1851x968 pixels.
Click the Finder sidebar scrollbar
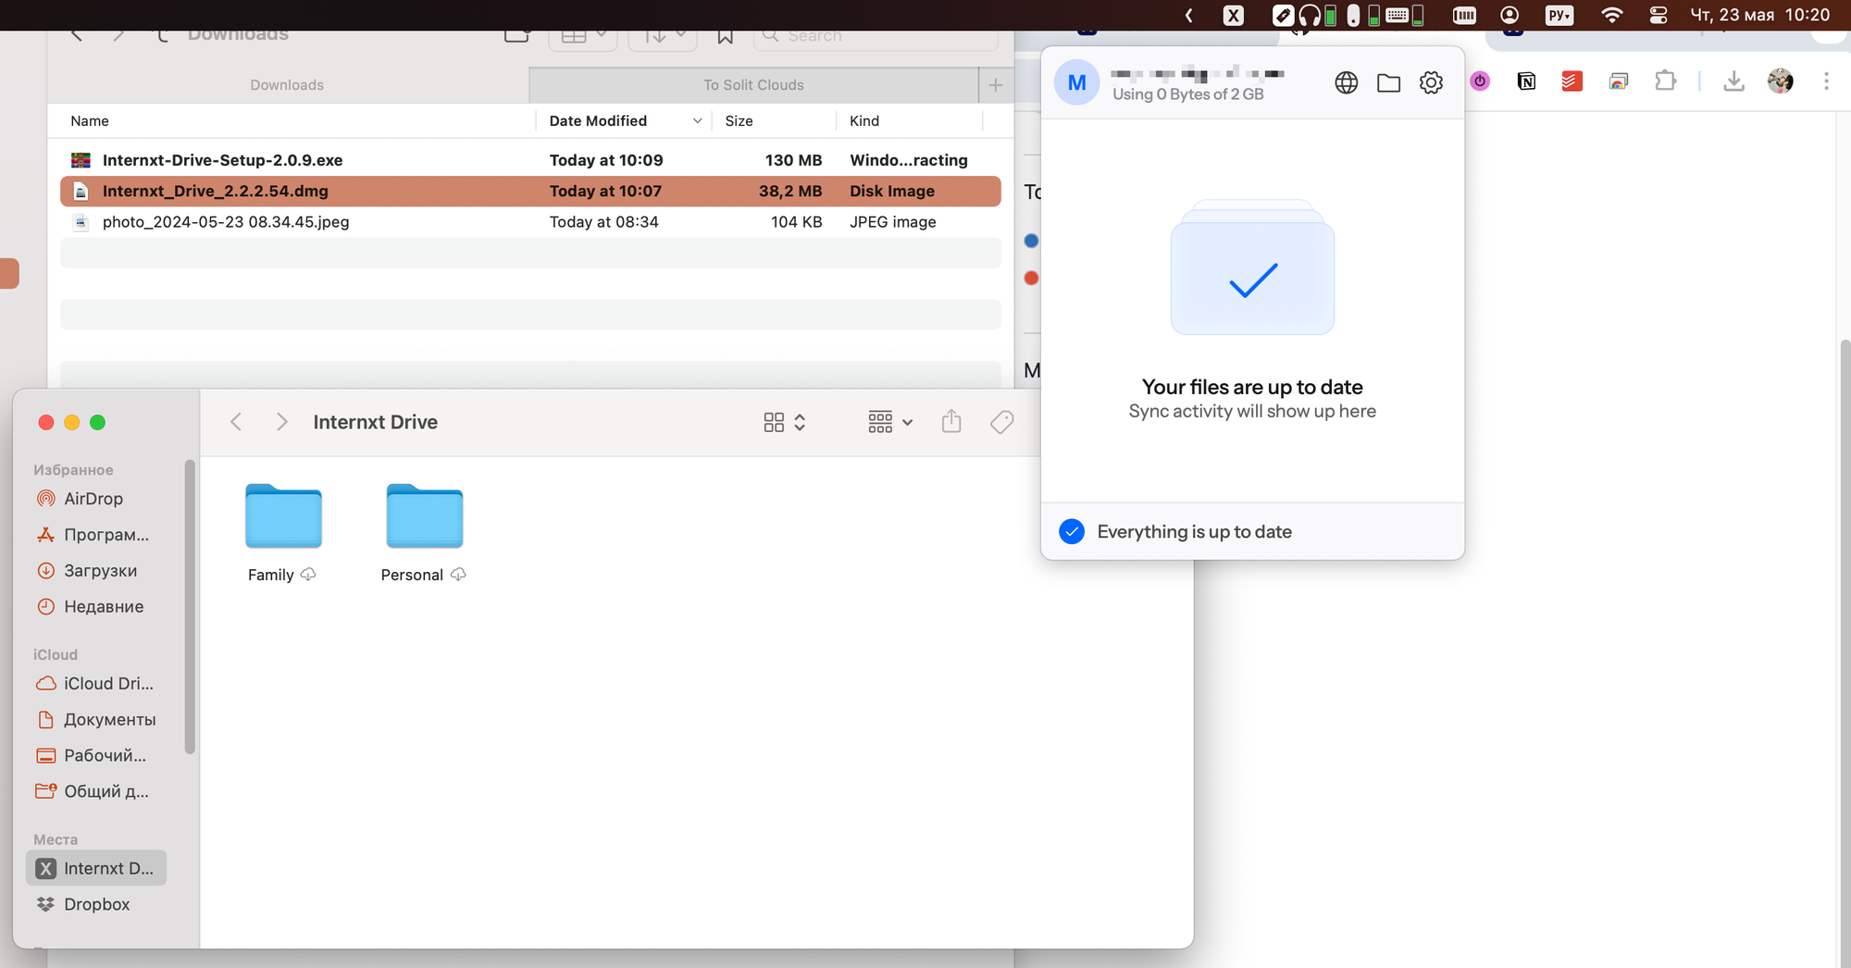click(x=190, y=607)
